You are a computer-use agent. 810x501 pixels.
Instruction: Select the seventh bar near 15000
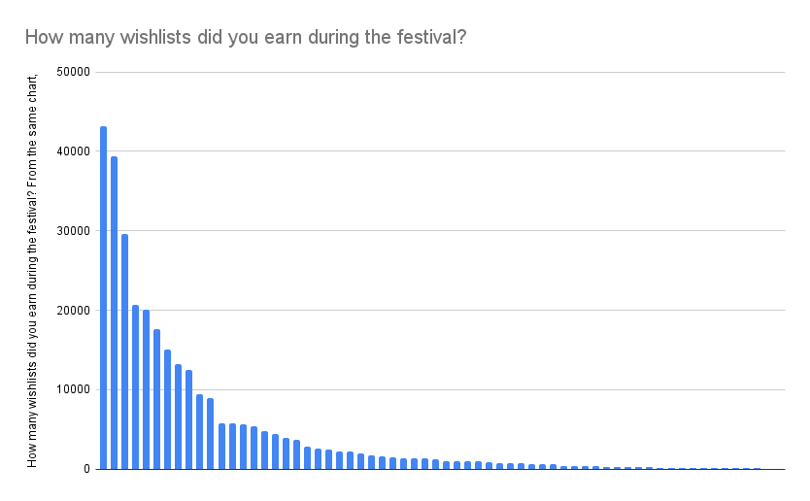(x=167, y=409)
